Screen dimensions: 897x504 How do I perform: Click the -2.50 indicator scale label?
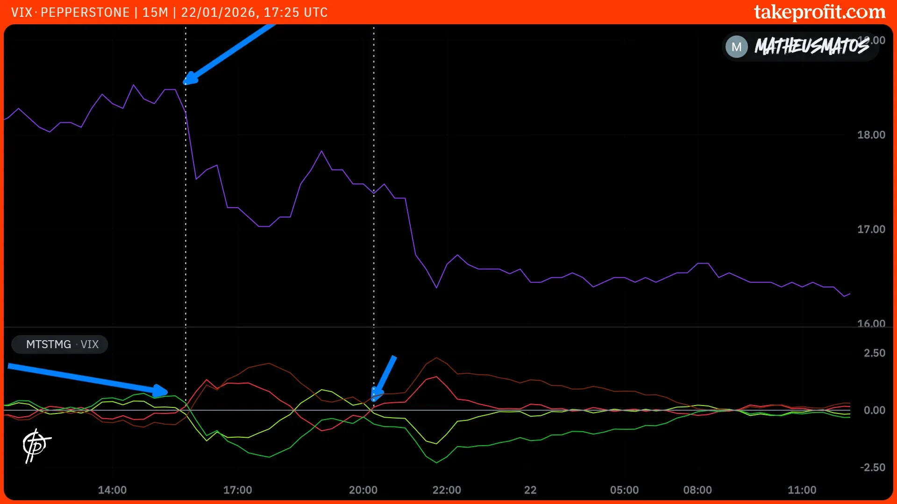[x=872, y=468]
